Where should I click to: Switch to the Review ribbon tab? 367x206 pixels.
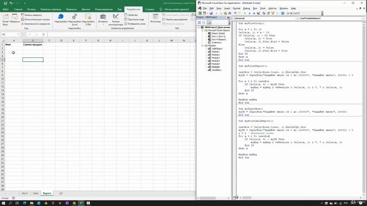tap(104, 9)
